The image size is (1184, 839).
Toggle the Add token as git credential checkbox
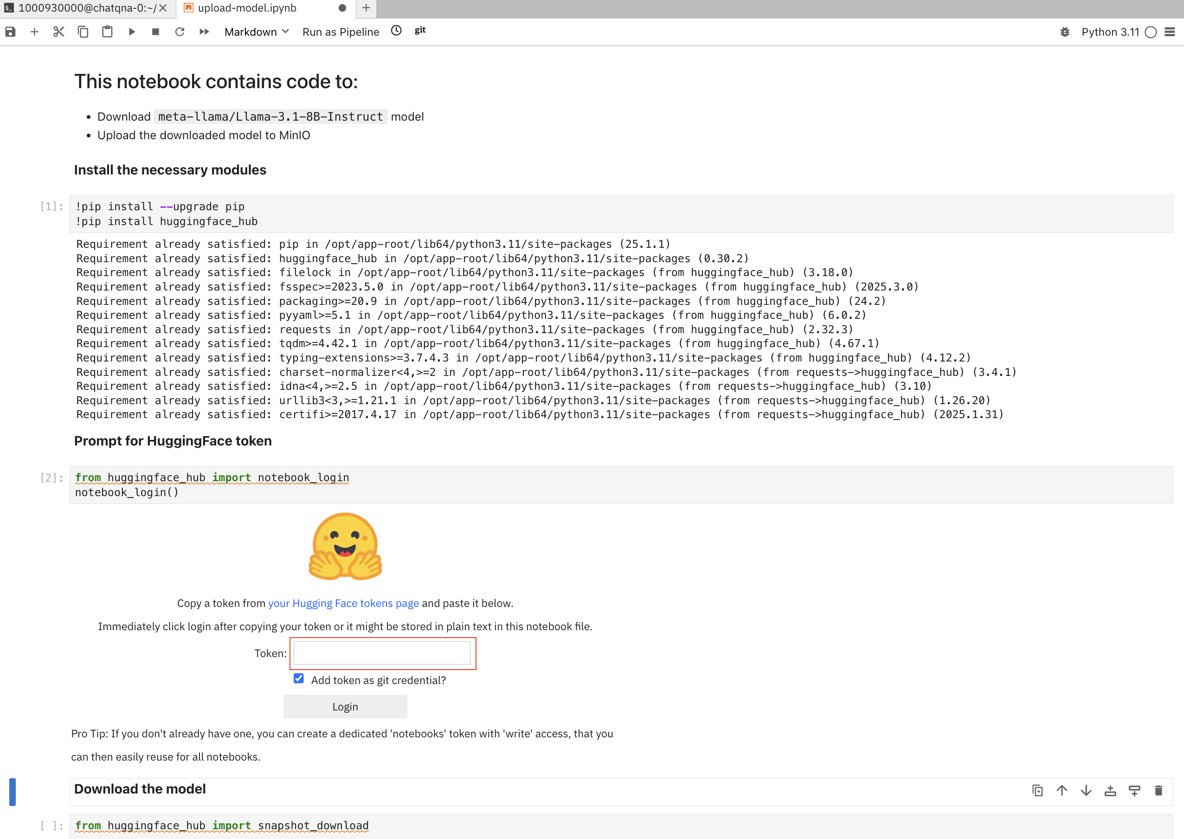coord(299,678)
